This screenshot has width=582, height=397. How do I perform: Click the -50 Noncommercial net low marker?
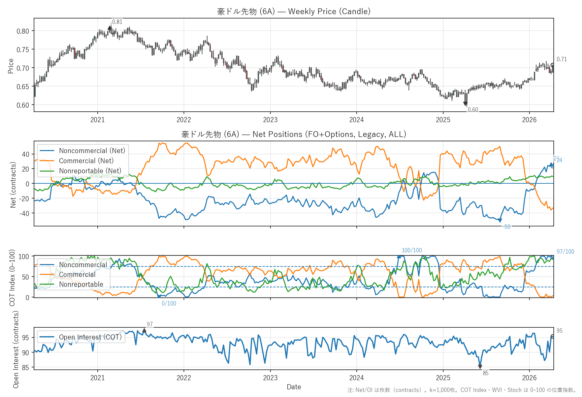point(500,221)
